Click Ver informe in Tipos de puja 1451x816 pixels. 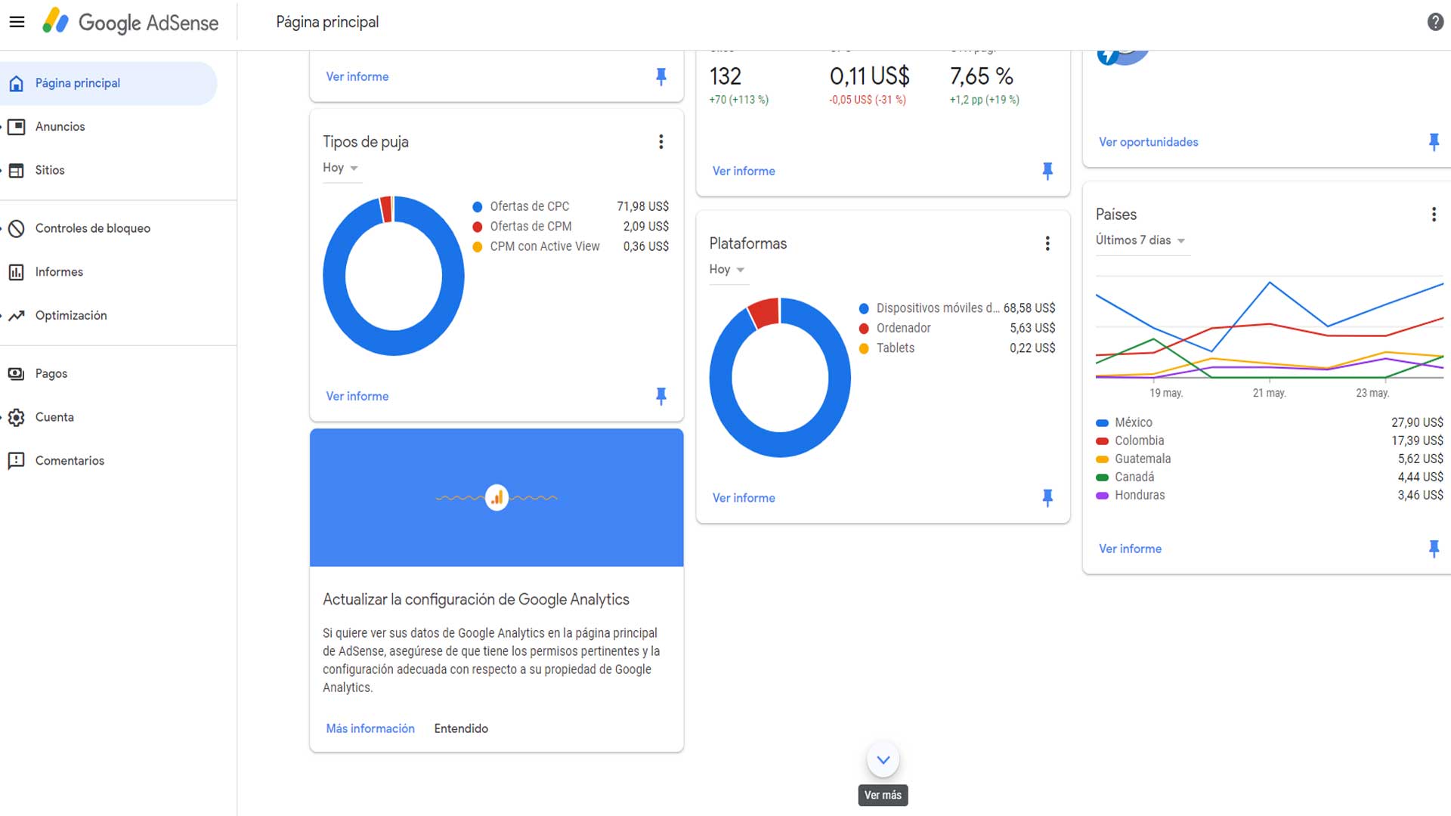click(357, 397)
